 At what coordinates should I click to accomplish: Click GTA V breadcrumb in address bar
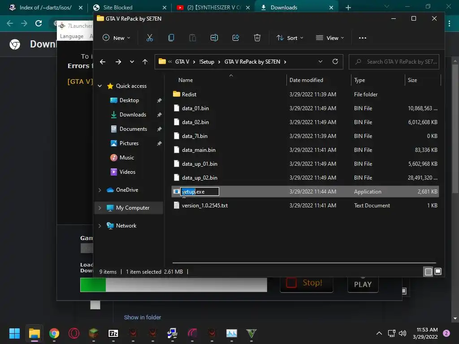click(x=182, y=62)
